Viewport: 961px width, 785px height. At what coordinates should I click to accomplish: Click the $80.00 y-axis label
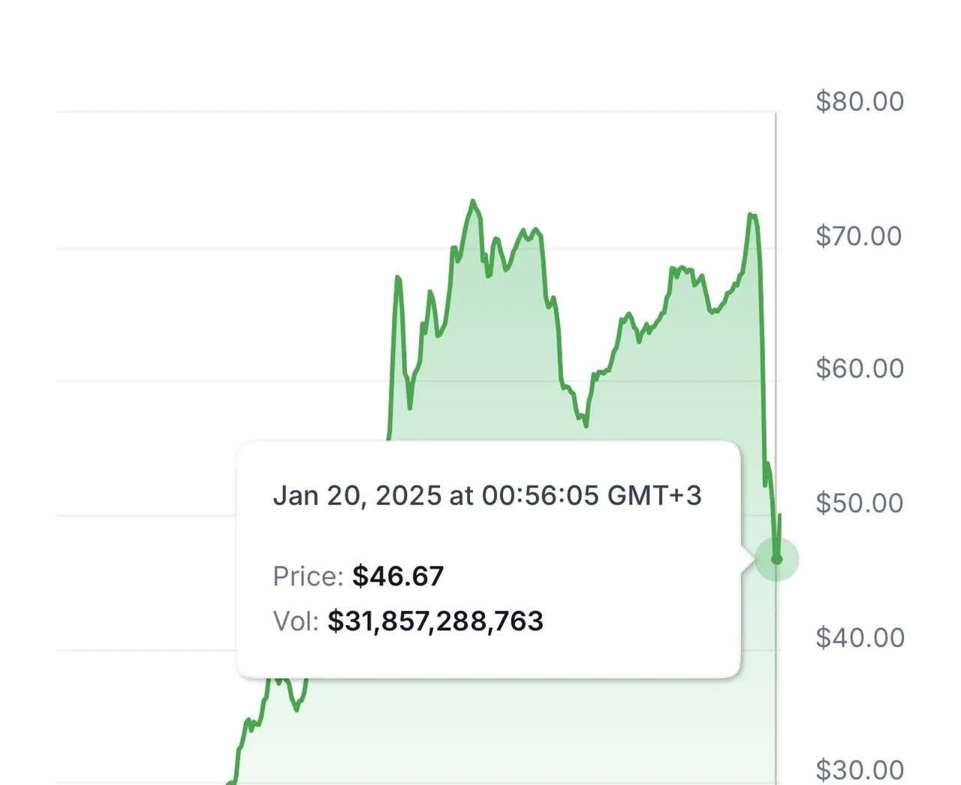coord(860,101)
